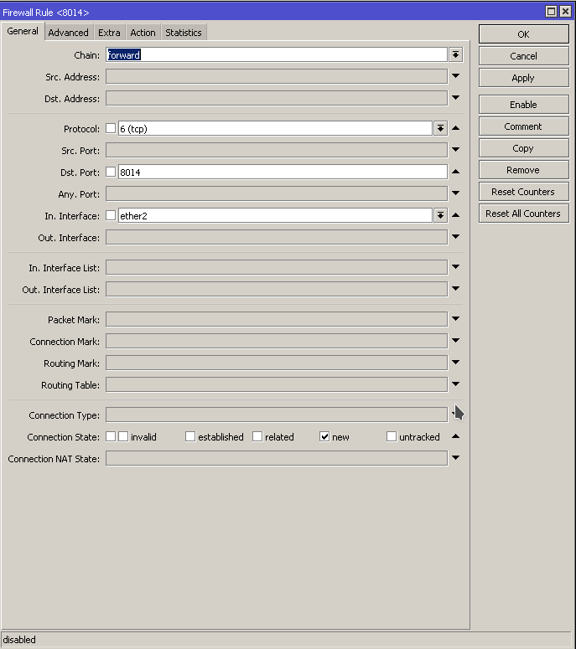Open the Extra tab

click(109, 33)
